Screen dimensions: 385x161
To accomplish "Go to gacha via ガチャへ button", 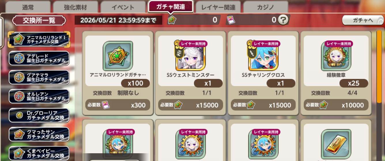I will coord(363,20).
